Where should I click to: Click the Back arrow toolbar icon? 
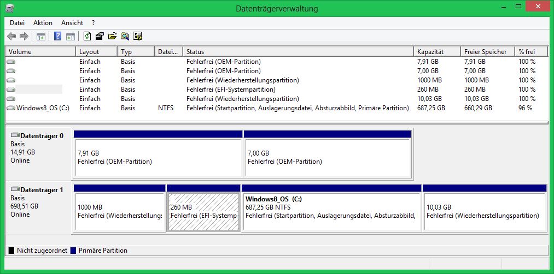coord(11,37)
